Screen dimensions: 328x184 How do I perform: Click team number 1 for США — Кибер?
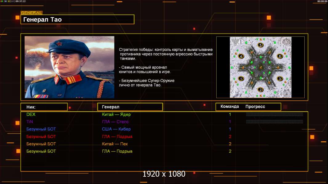point(230,129)
